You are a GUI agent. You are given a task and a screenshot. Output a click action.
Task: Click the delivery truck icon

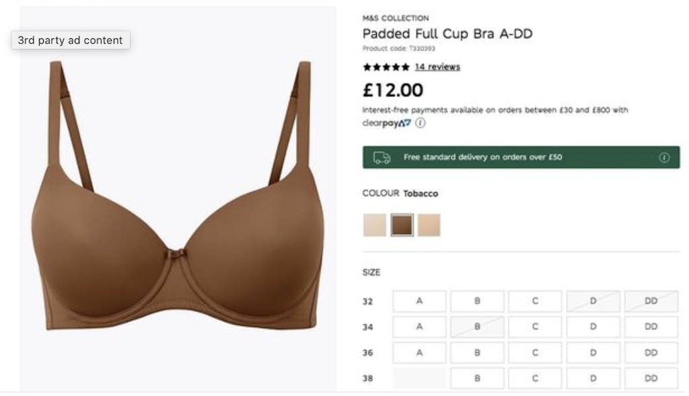(x=382, y=157)
